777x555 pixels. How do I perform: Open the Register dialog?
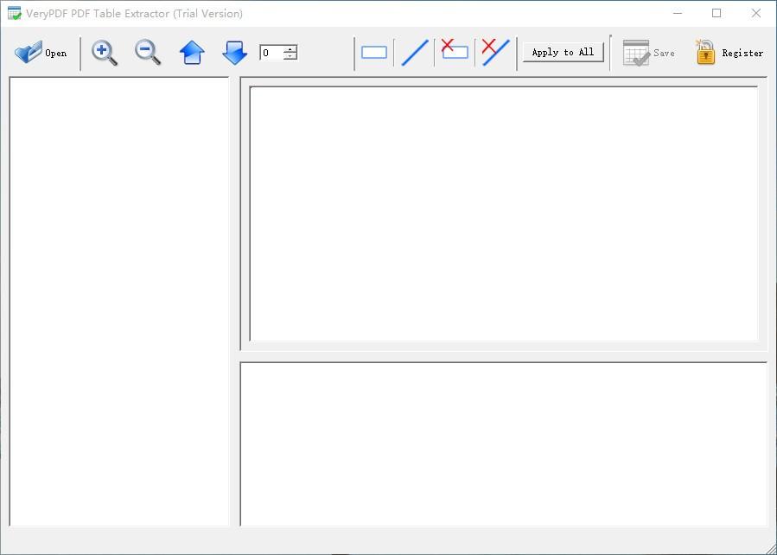(x=729, y=53)
